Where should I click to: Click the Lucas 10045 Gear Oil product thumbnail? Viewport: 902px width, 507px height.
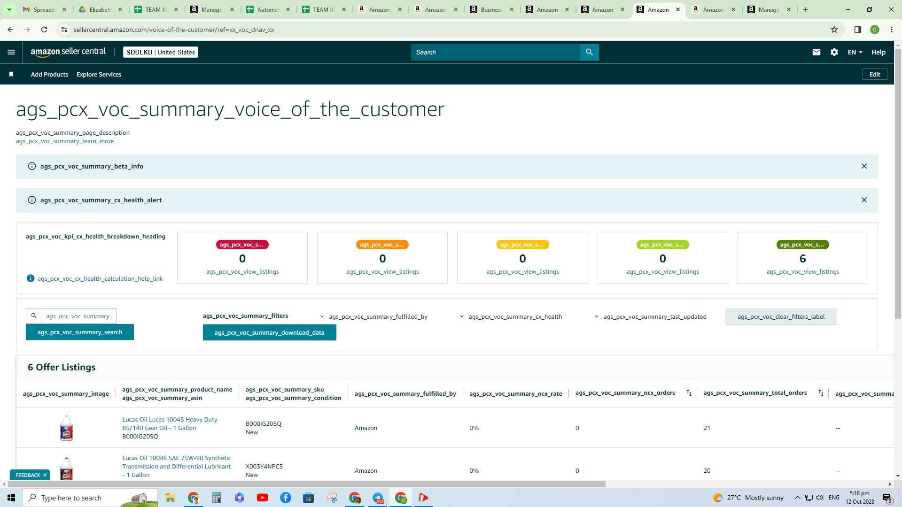click(x=66, y=428)
